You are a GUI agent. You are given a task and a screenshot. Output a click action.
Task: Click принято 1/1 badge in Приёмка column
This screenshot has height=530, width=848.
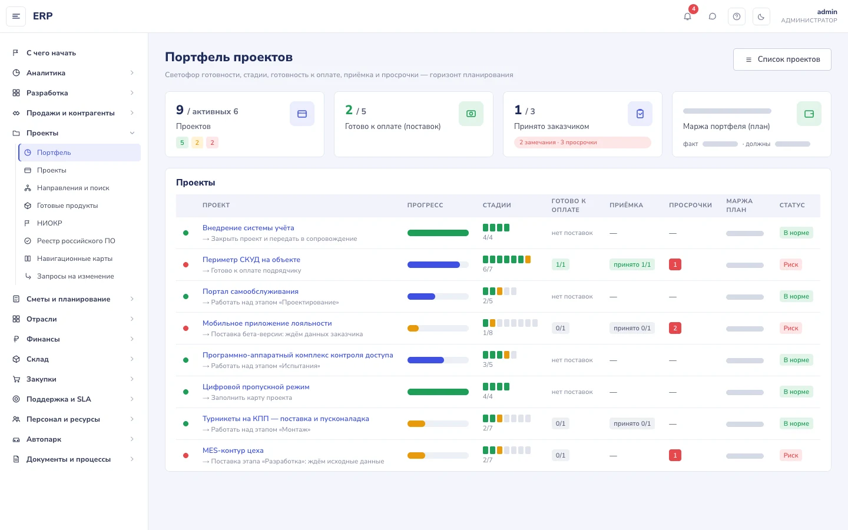632,265
